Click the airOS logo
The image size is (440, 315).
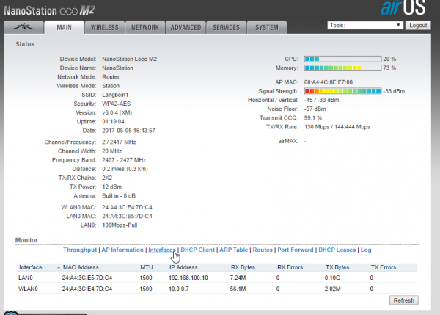click(x=403, y=9)
